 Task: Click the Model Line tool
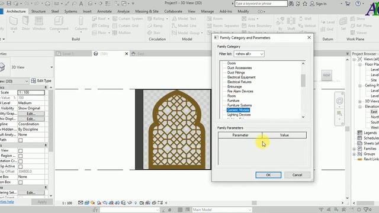click(184, 25)
